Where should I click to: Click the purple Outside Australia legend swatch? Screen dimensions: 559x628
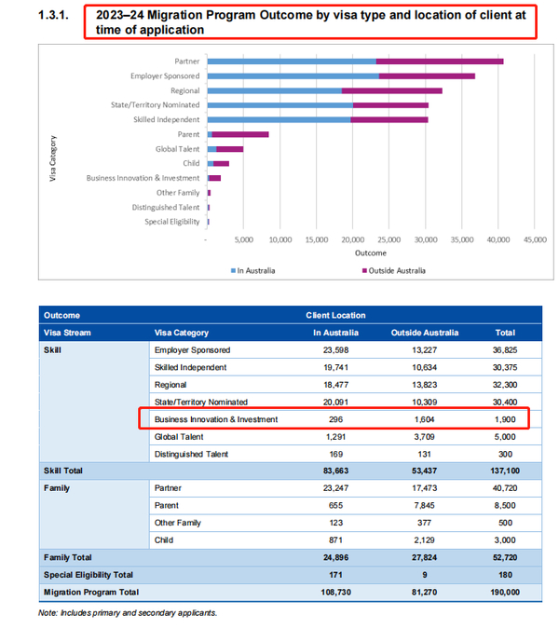[364, 271]
